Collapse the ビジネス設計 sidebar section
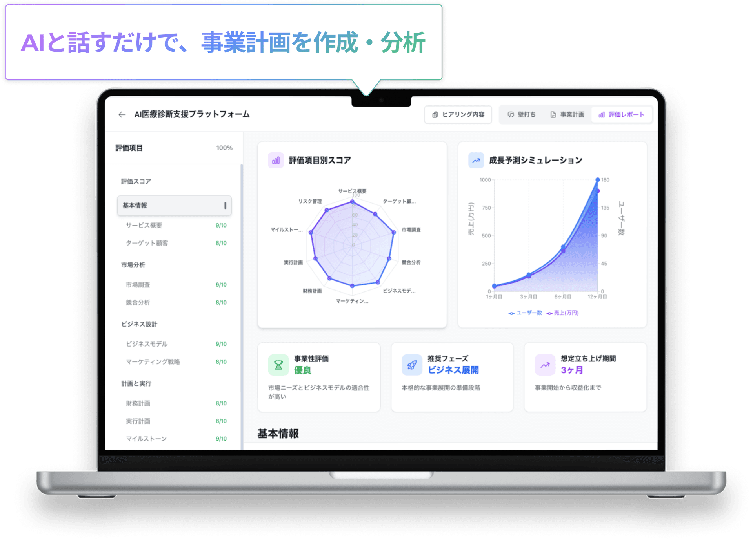753x542 pixels. 139,324
